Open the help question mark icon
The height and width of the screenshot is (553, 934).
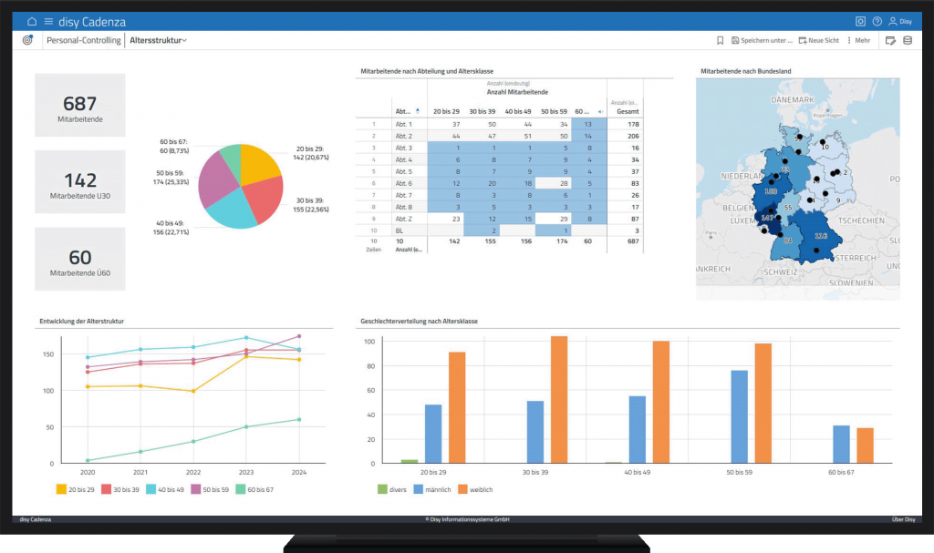877,21
